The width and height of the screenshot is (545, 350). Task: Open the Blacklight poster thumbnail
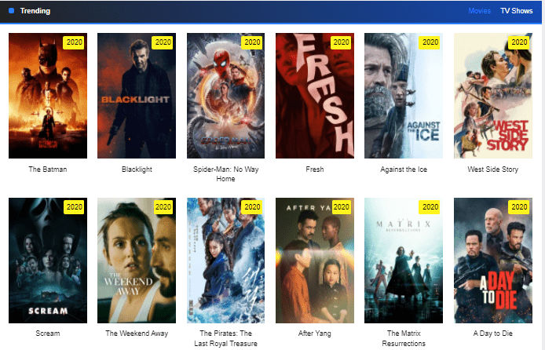click(x=137, y=96)
